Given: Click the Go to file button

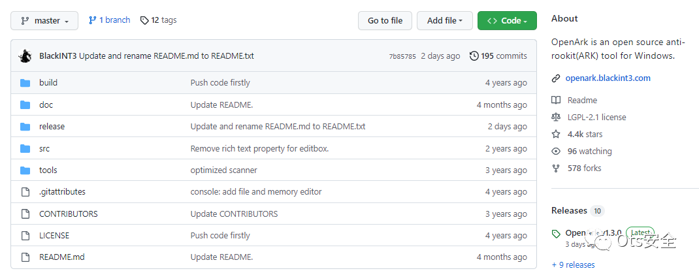Looking at the screenshot, I should 385,20.
